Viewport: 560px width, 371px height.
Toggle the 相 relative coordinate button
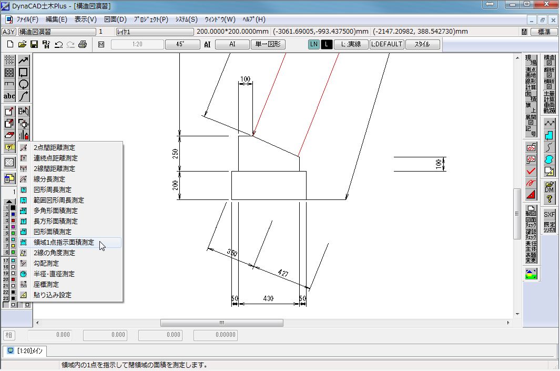coord(9,335)
